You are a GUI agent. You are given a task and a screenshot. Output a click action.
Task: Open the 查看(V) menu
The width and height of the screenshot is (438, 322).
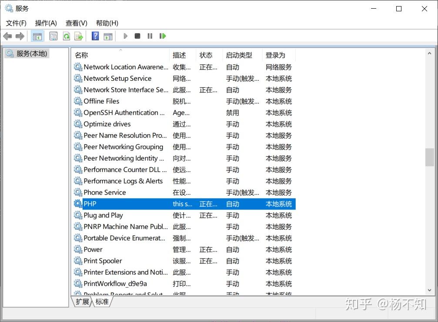pyautogui.click(x=76, y=23)
